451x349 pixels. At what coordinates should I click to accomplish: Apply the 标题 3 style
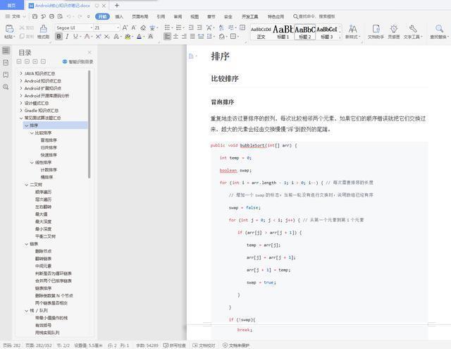pyautogui.click(x=327, y=32)
